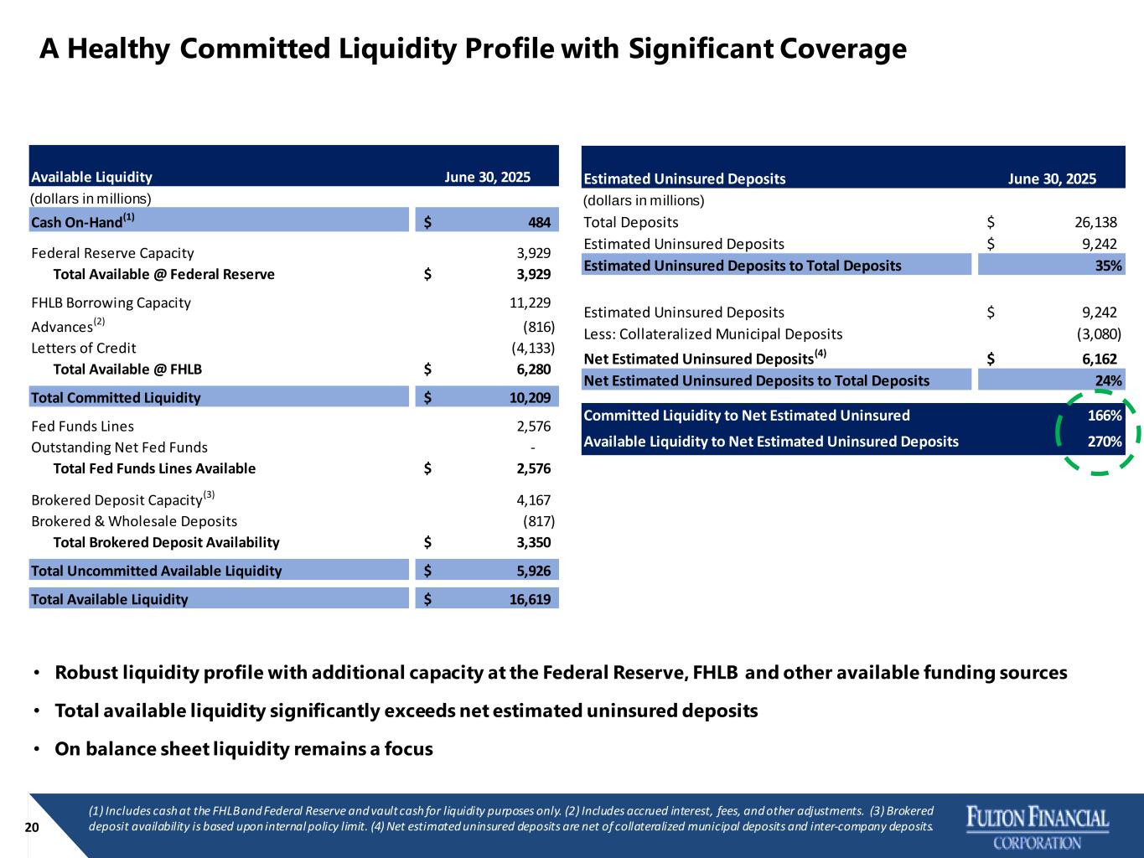Click the Estimated Uninsured Deposits table header

[x=684, y=178]
